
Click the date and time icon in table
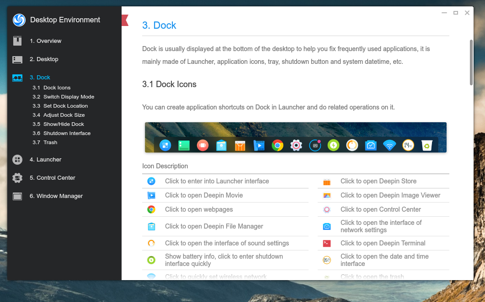[x=327, y=260]
